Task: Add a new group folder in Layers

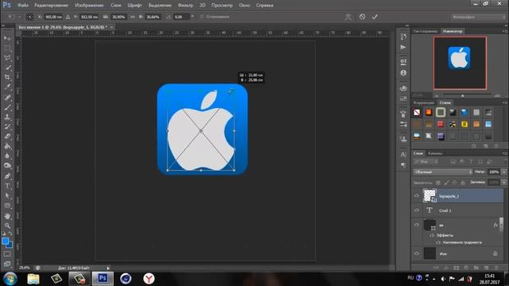Action: pos(476,268)
